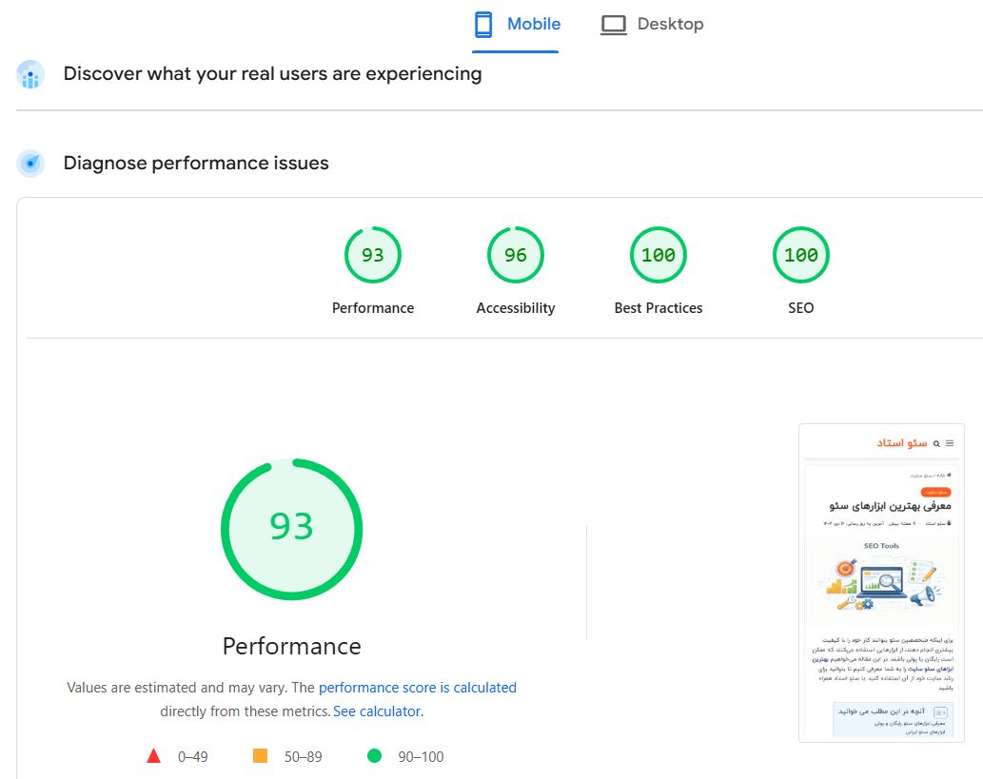Click the Discover what your real users heading
Screen dimensions: 983x779
point(273,74)
